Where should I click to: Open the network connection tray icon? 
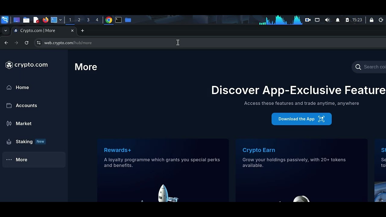317,20
